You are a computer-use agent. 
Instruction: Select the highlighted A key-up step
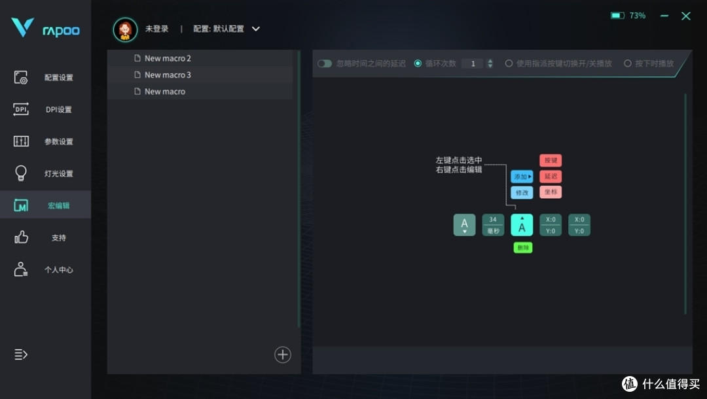pos(522,225)
